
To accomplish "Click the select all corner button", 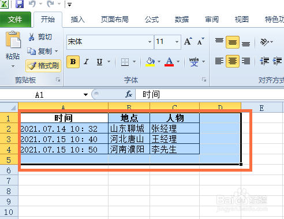I will [9, 107].
